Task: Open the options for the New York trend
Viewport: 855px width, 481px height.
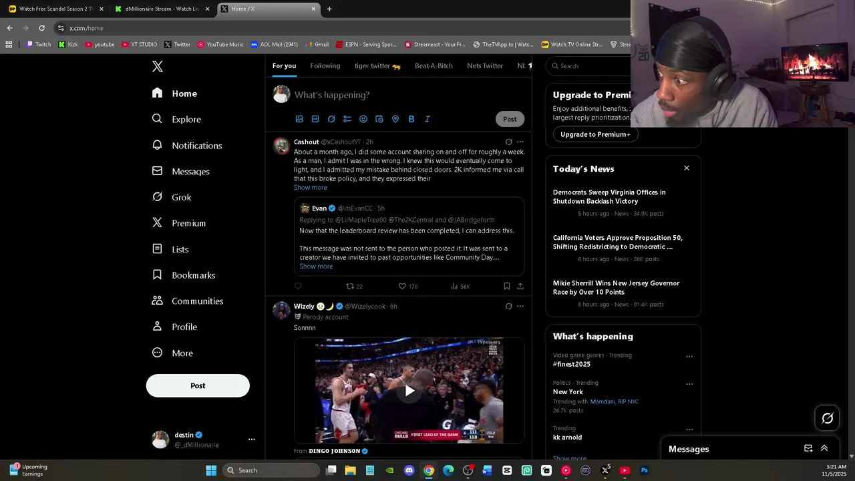Action: (689, 384)
